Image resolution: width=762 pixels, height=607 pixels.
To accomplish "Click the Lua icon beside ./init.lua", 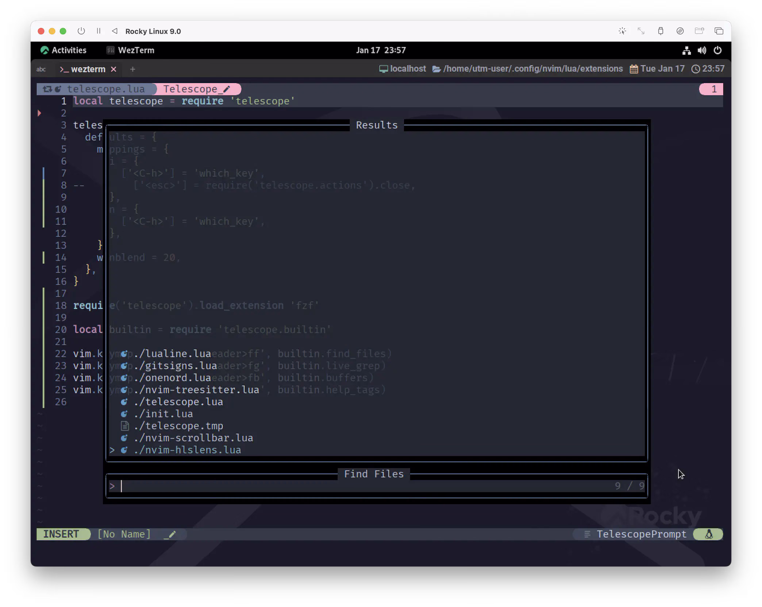I will pos(124,414).
